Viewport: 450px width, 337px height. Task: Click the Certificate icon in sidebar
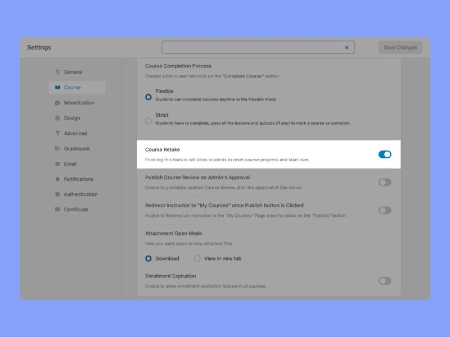tap(56, 210)
